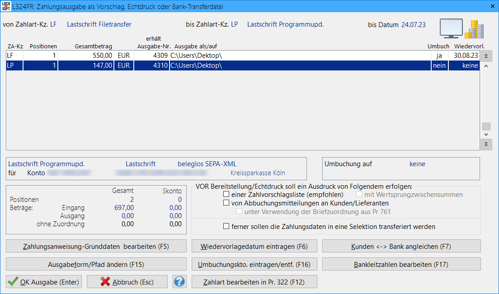Screen dimensions: 499x294
Task: Click the scroll up arrow of the list
Action: pos(486,66)
